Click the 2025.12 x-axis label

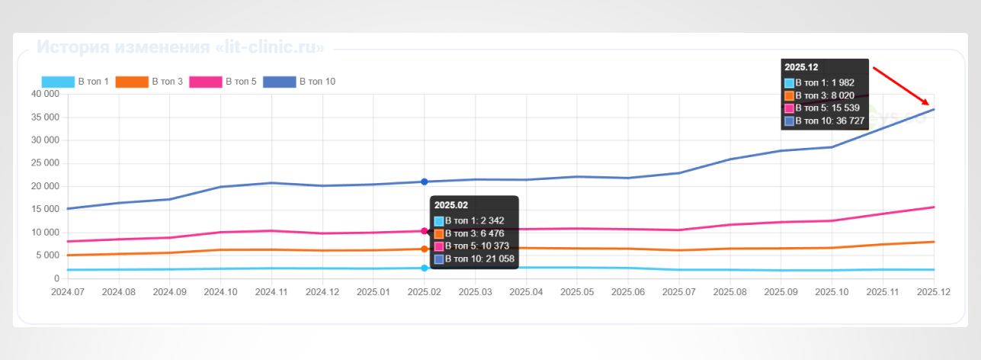point(933,291)
